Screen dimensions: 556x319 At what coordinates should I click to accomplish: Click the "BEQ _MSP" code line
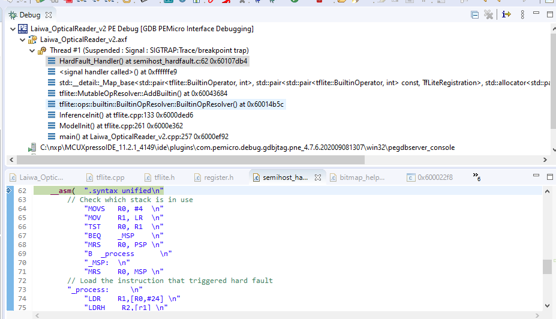tap(124, 236)
